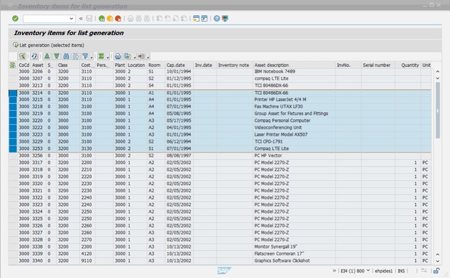This screenshot has width=450, height=278.
Task: Click the Save diskette icon
Action: click(89, 18)
